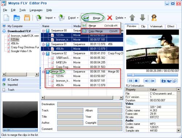
Task: Collapse the Sequence 02 tree node
Action: pyautogui.click(x=43, y=54)
